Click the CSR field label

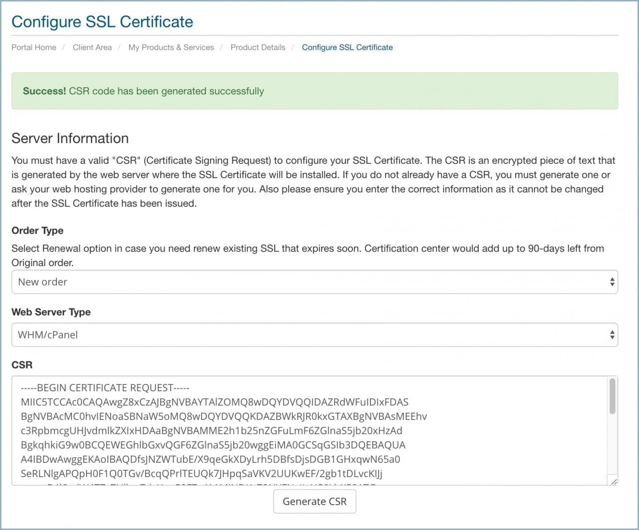click(22, 365)
